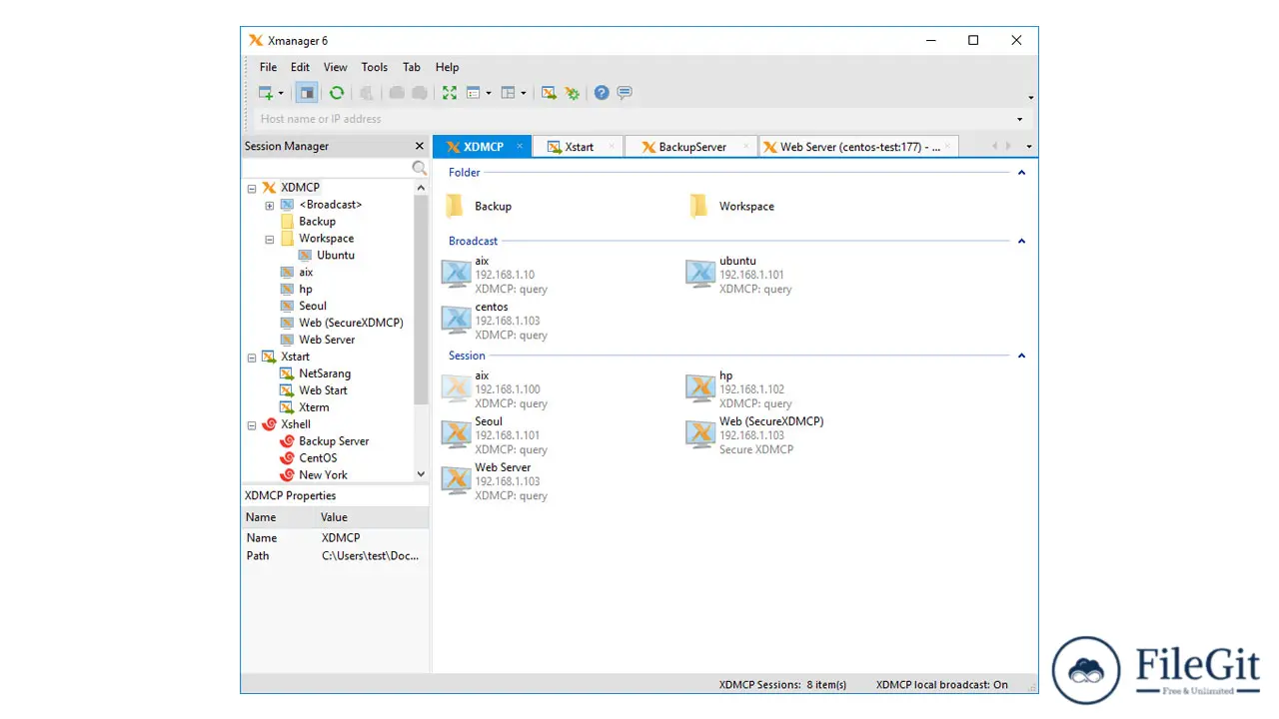
Task: Click the green Refresh toolbar icon
Action: click(337, 93)
